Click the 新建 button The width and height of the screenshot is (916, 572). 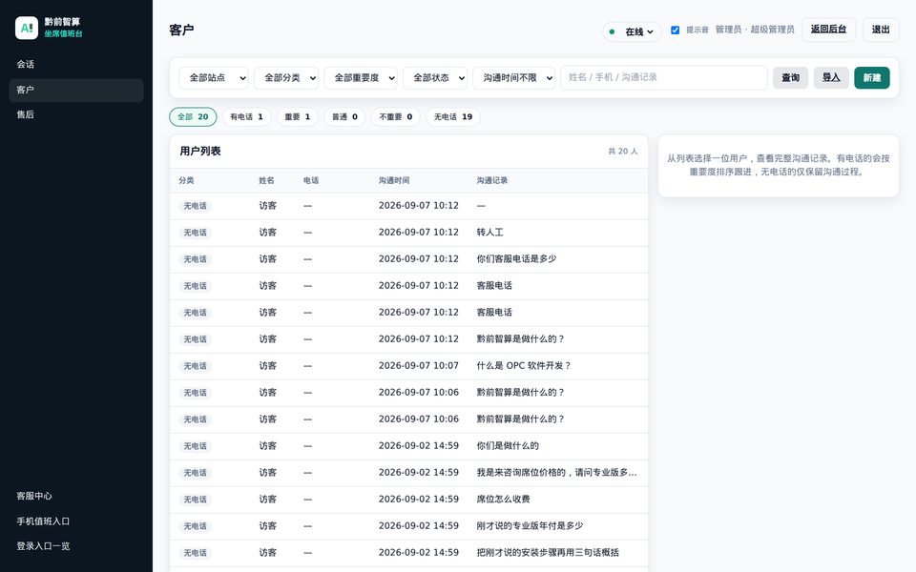click(x=871, y=77)
